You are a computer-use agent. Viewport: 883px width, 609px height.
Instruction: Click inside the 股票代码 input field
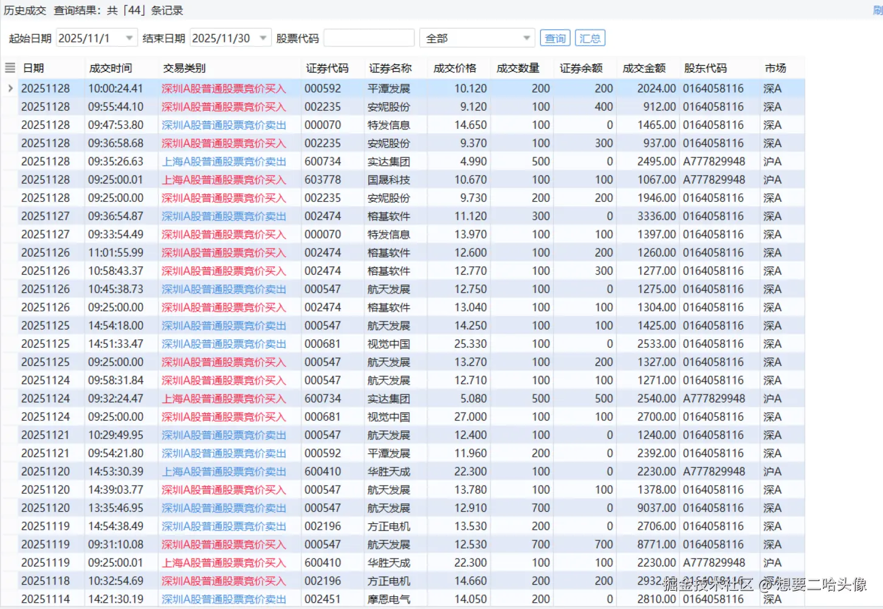coord(368,37)
